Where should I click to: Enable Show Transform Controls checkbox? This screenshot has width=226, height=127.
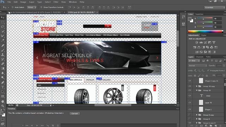click(41, 7)
